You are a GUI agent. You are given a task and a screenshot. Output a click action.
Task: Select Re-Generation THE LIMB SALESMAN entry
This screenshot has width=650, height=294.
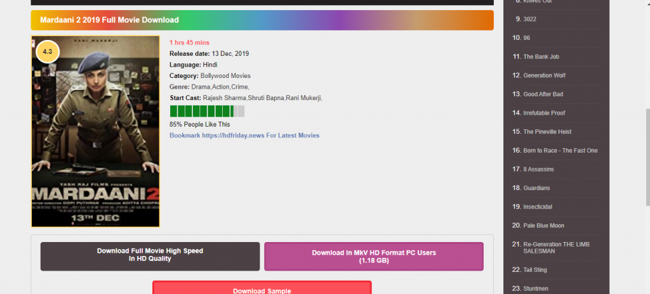[x=556, y=248]
